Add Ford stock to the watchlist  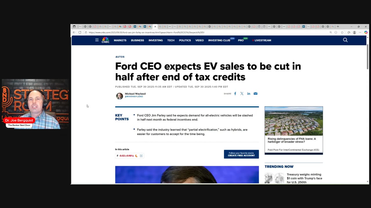(x=141, y=156)
